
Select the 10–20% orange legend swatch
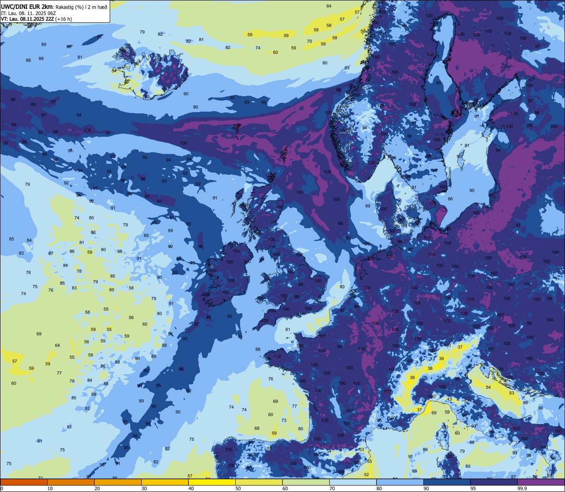coord(71,482)
